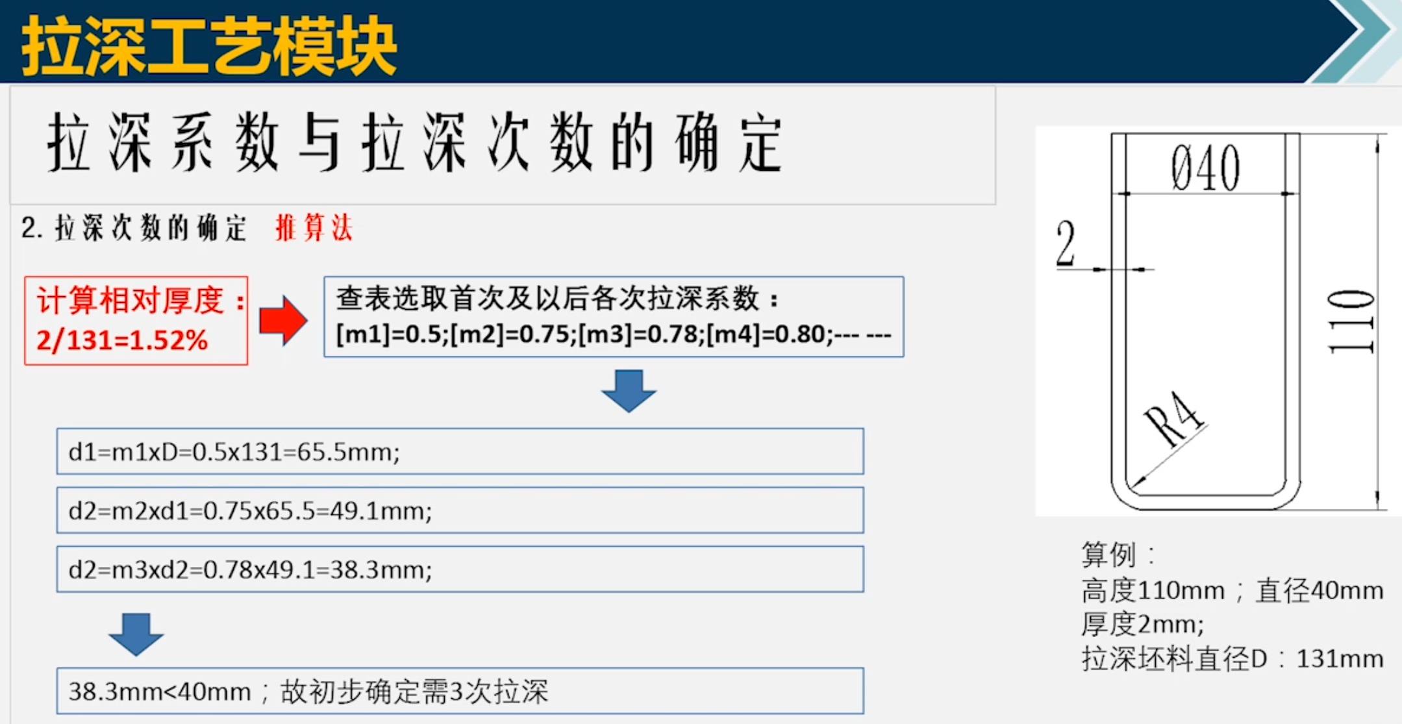This screenshot has height=724, width=1402.
Task: Select the red relative thickness calculation box
Action: [x=136, y=320]
